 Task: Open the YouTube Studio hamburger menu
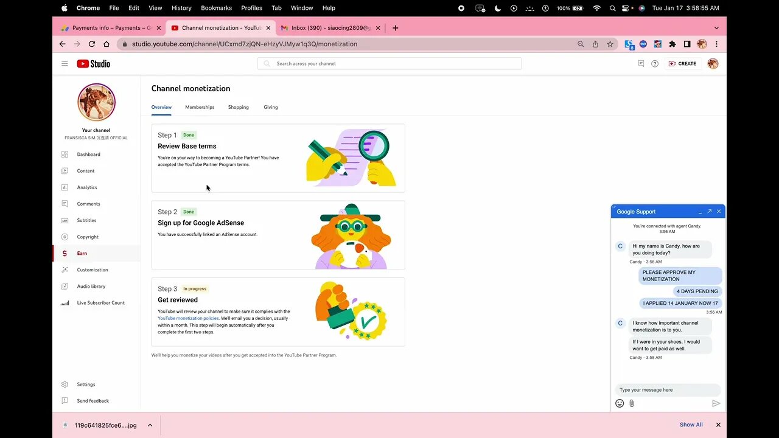(x=65, y=63)
